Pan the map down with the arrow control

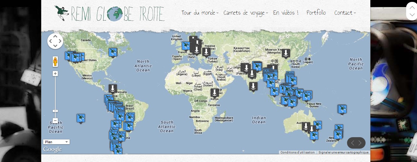coord(55,46)
